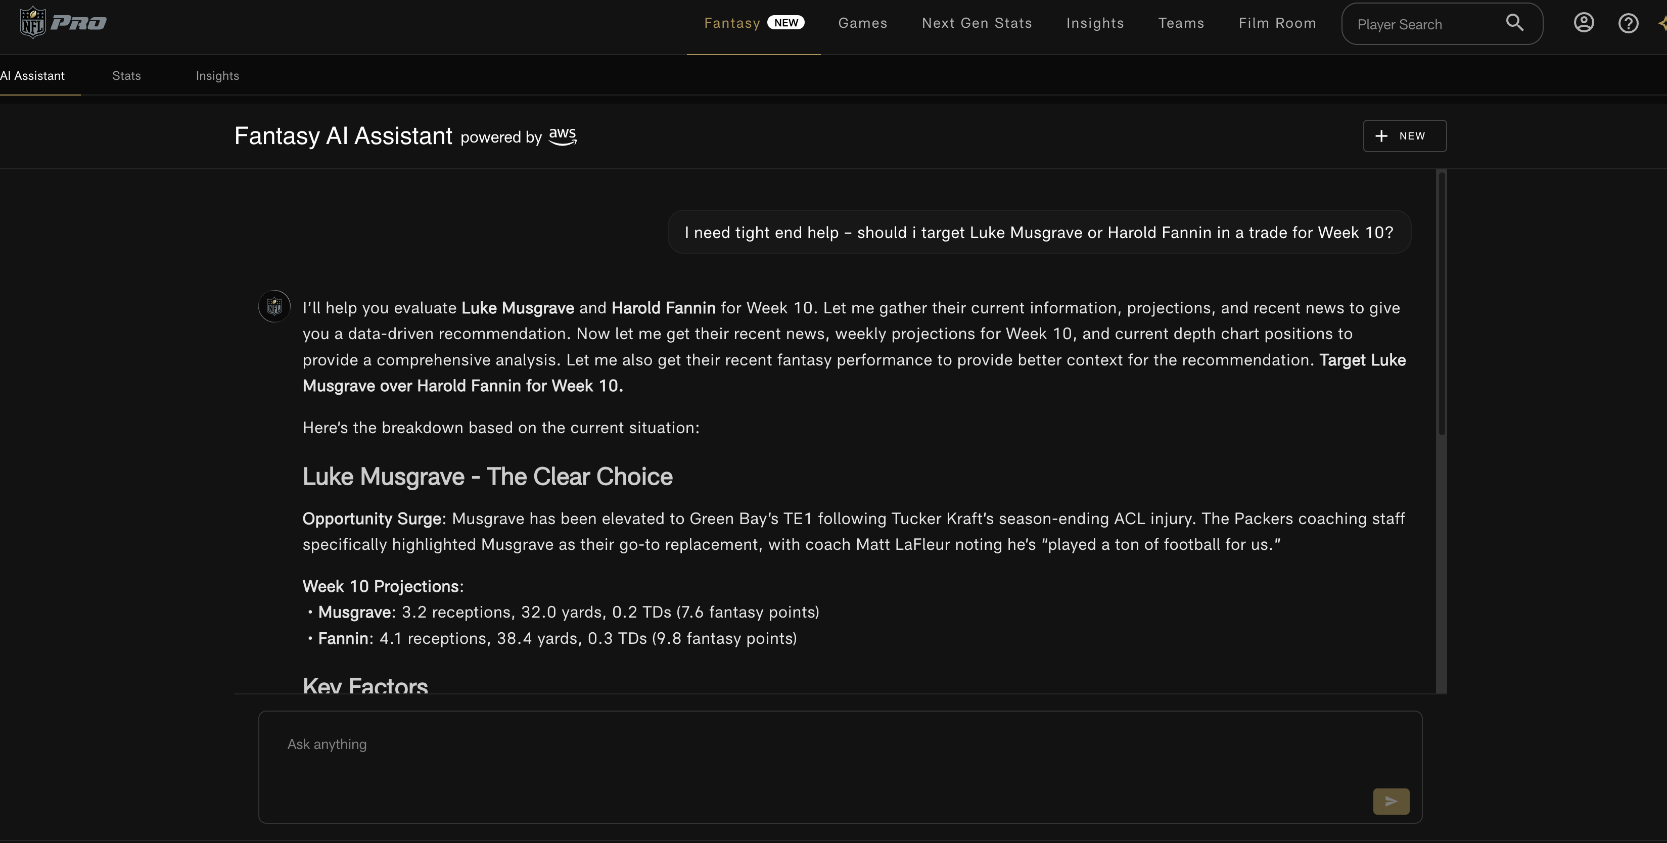Open the help question mark icon
Screen dimensions: 1667x843
1628,23
